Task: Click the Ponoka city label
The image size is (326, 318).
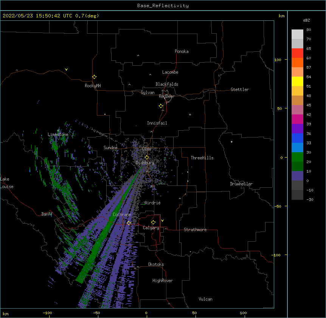Action: pyautogui.click(x=182, y=51)
